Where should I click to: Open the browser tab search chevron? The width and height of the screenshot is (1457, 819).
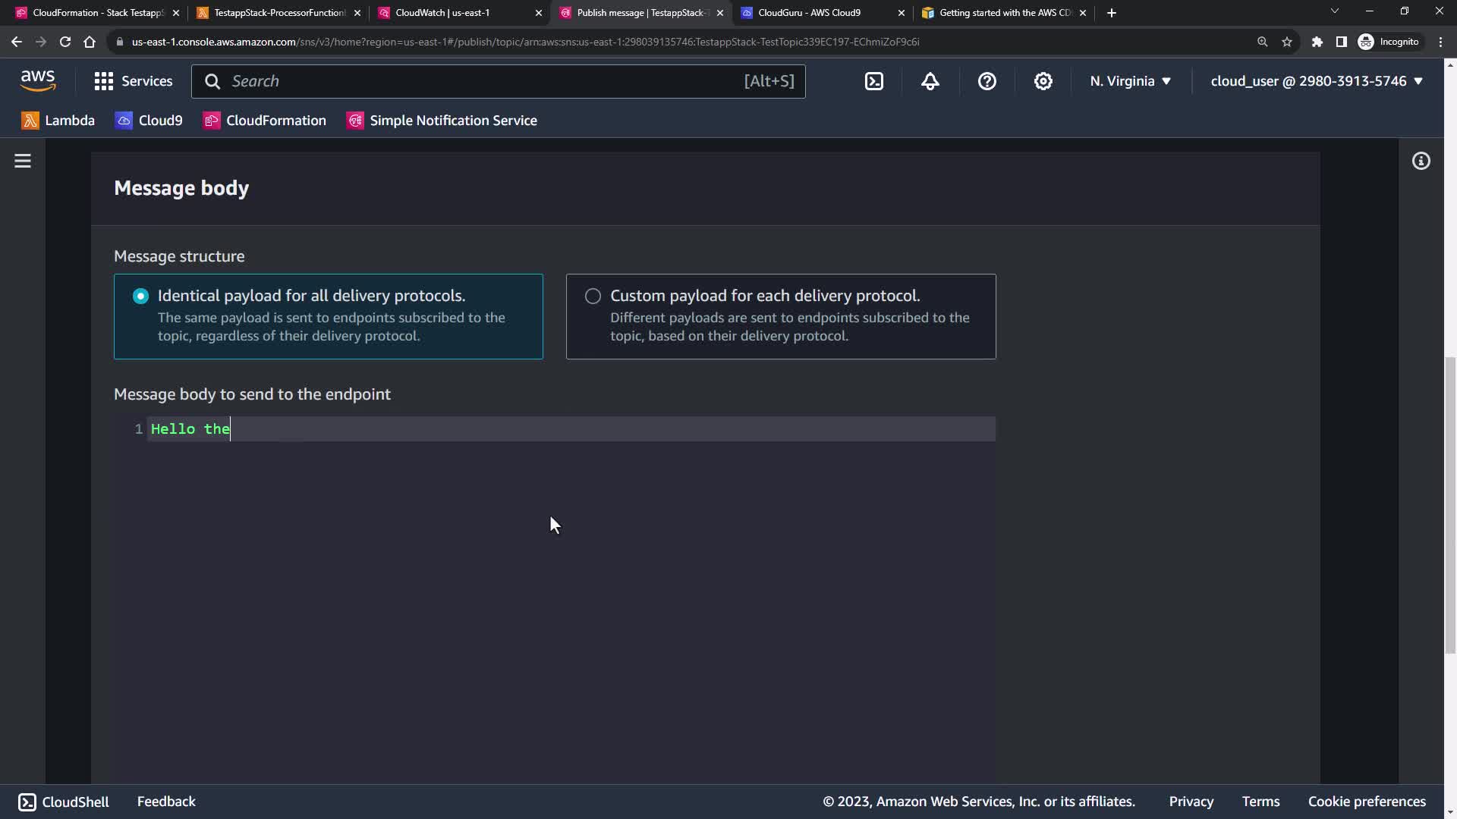point(1334,11)
